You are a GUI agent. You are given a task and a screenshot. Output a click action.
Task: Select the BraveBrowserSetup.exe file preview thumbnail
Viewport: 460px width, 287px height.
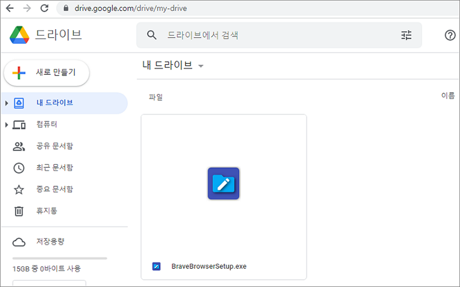[x=224, y=184]
